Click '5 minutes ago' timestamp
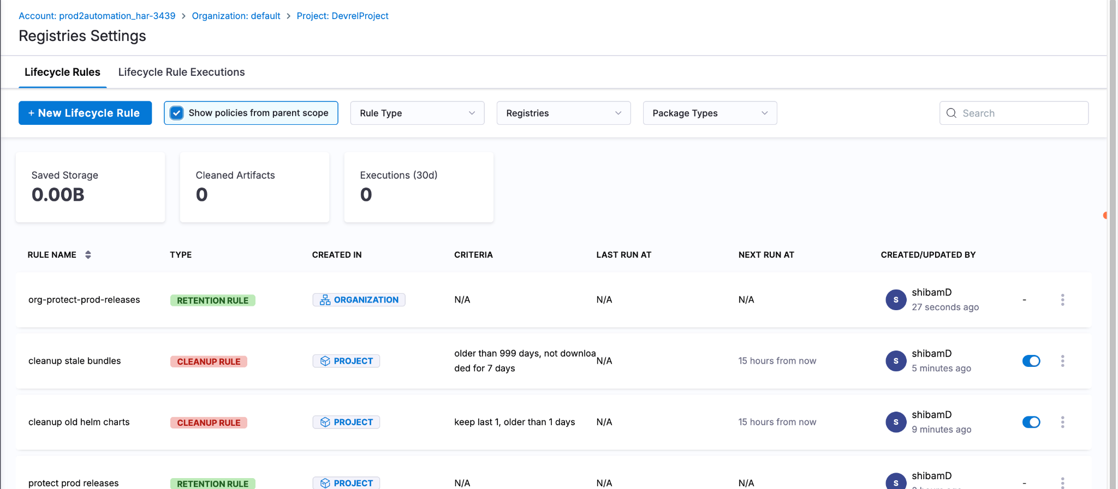Image resolution: width=1118 pixels, height=489 pixels. pos(941,368)
